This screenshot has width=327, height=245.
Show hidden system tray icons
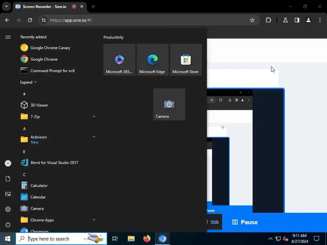[270, 239]
